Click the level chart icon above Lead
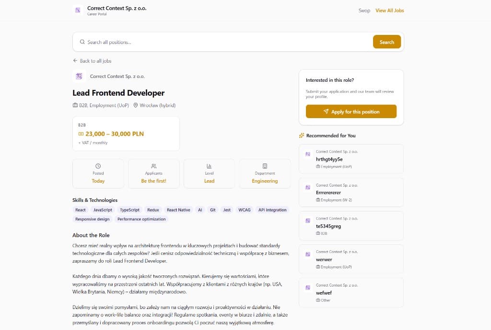This screenshot has width=491, height=330. pos(209,166)
